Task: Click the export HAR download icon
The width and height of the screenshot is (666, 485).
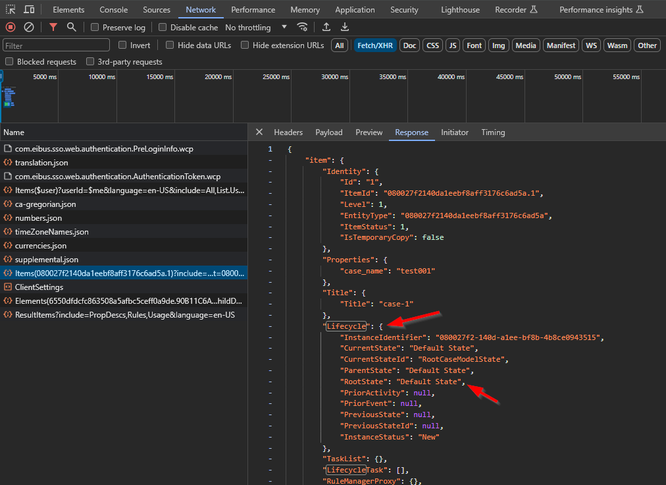Action: [x=345, y=27]
